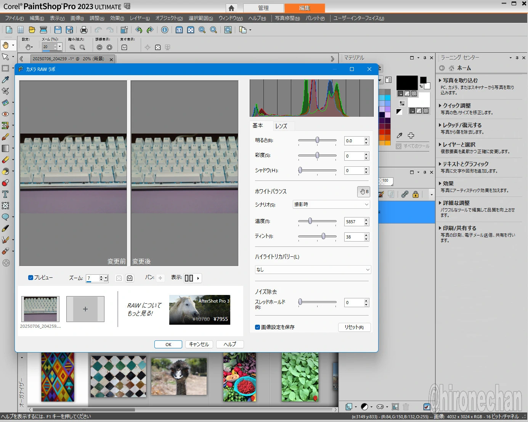This screenshot has height=422, width=528.
Task: Click the layer link chain icon
Action: [405, 194]
